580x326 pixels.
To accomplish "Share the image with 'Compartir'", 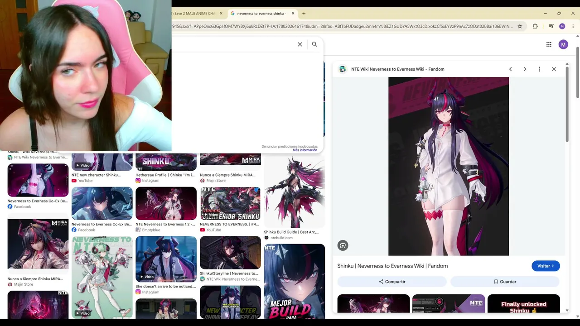I will point(392,282).
